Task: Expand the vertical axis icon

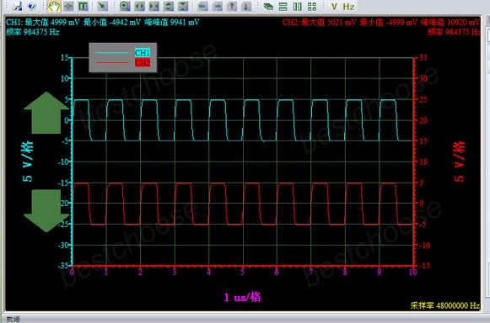Action: [169, 6]
